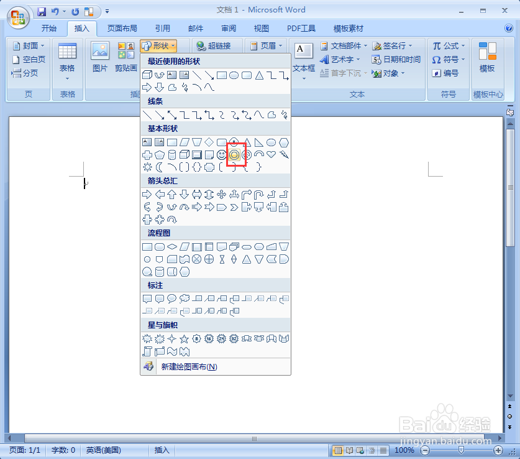The width and height of the screenshot is (520, 459).
Task: Select the cube shape in basic shapes
Action: (185, 155)
